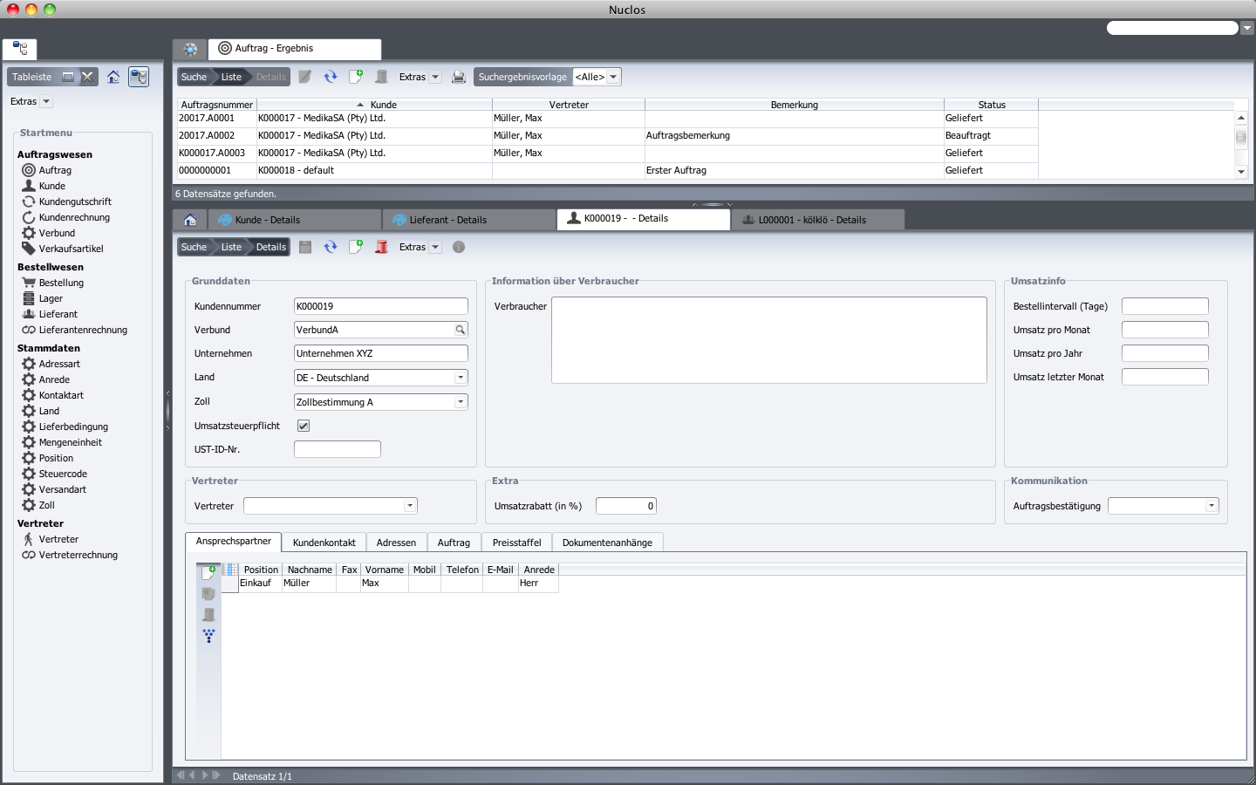
Task: Remove the selected Ansprechpartner with the trash icon
Action: click(x=209, y=615)
